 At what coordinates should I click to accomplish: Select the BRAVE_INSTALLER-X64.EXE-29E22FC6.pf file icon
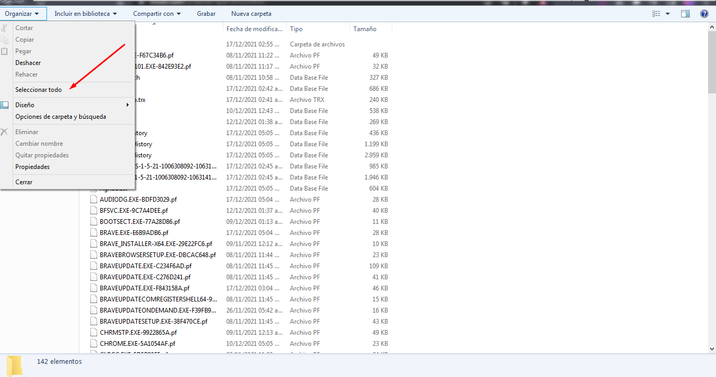94,244
